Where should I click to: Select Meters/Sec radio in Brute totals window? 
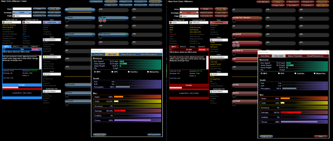(x=315, y=73)
